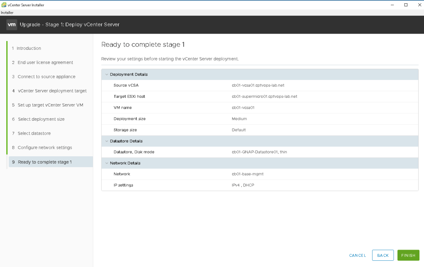Screen dimensions: 424x267
Task: Go to step 1 Introduction
Action: [x=29, y=49]
